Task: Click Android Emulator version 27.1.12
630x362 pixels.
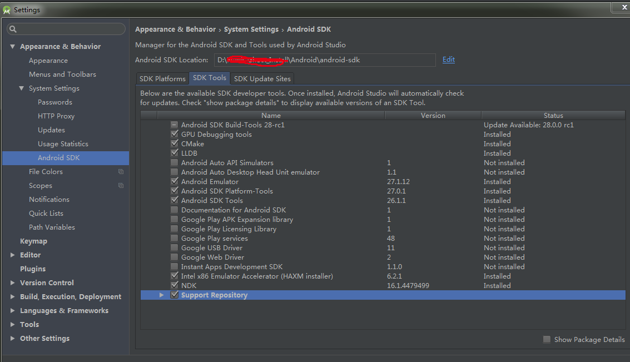Action: 398,182
